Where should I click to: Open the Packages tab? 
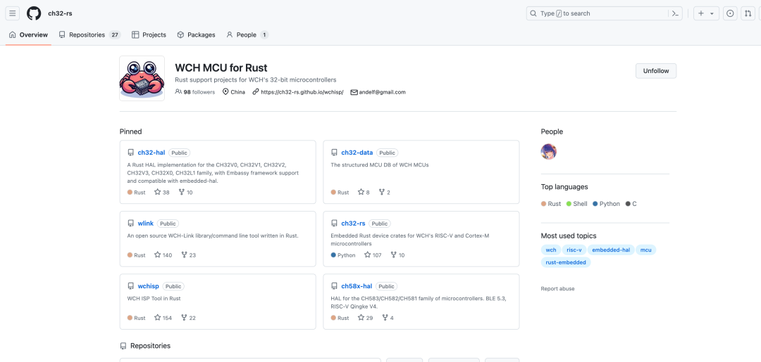coord(196,35)
